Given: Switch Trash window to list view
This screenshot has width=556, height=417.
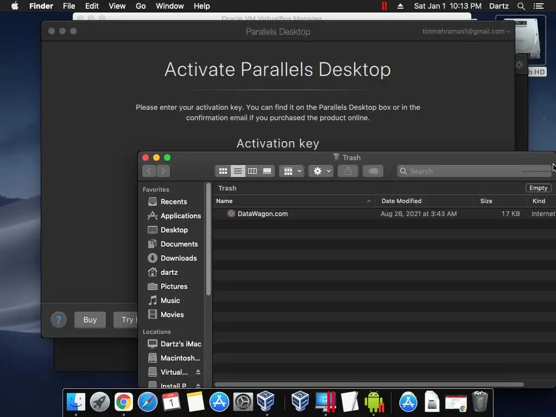Looking at the screenshot, I should (x=238, y=171).
